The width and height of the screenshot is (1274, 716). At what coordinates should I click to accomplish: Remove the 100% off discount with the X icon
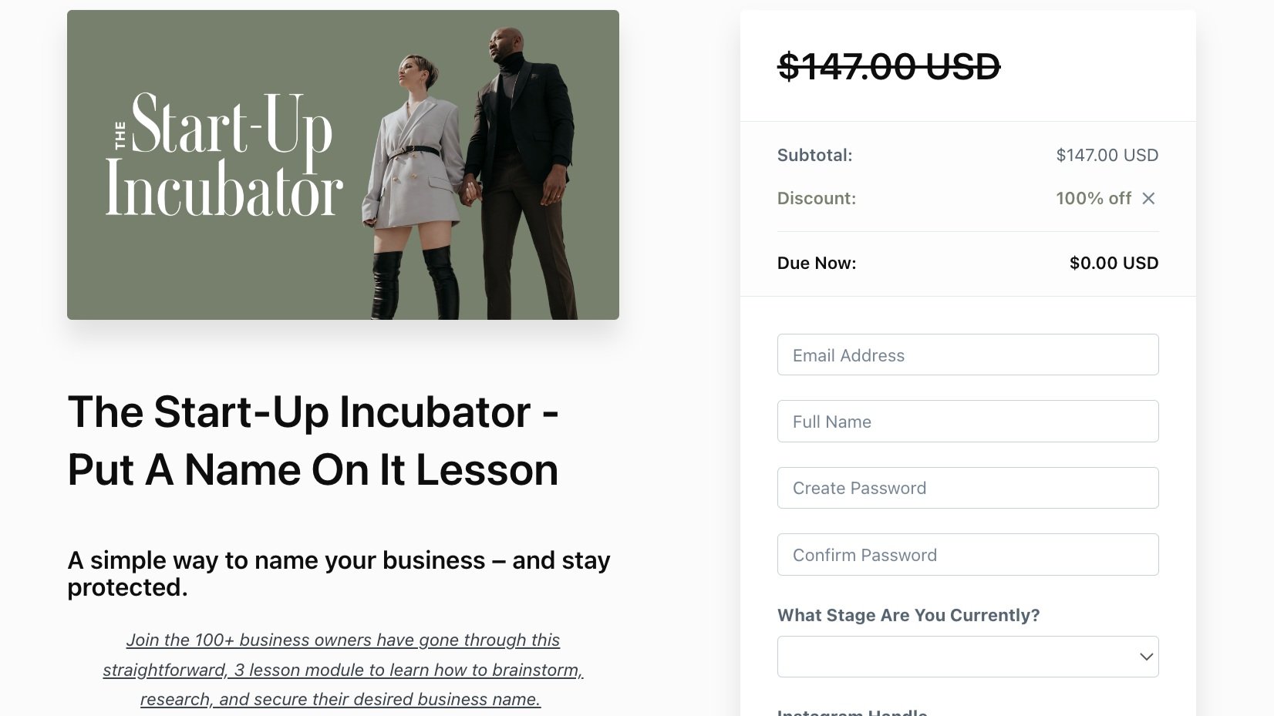[1148, 199]
